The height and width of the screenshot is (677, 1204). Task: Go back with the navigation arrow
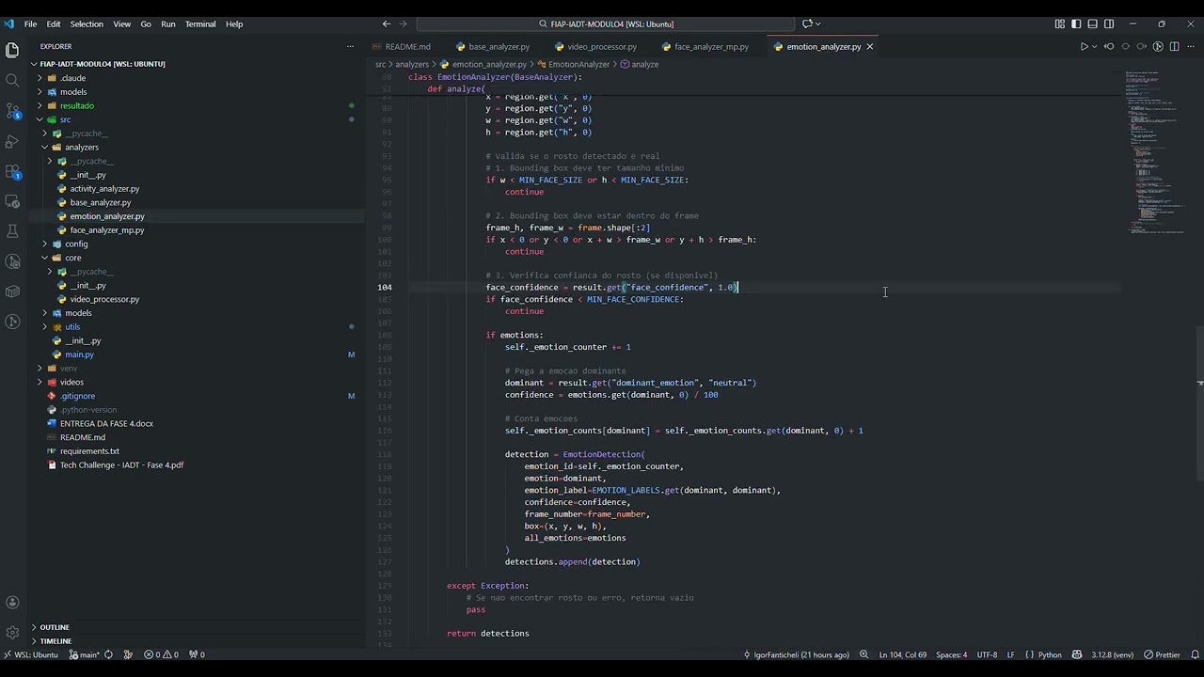[387, 24]
